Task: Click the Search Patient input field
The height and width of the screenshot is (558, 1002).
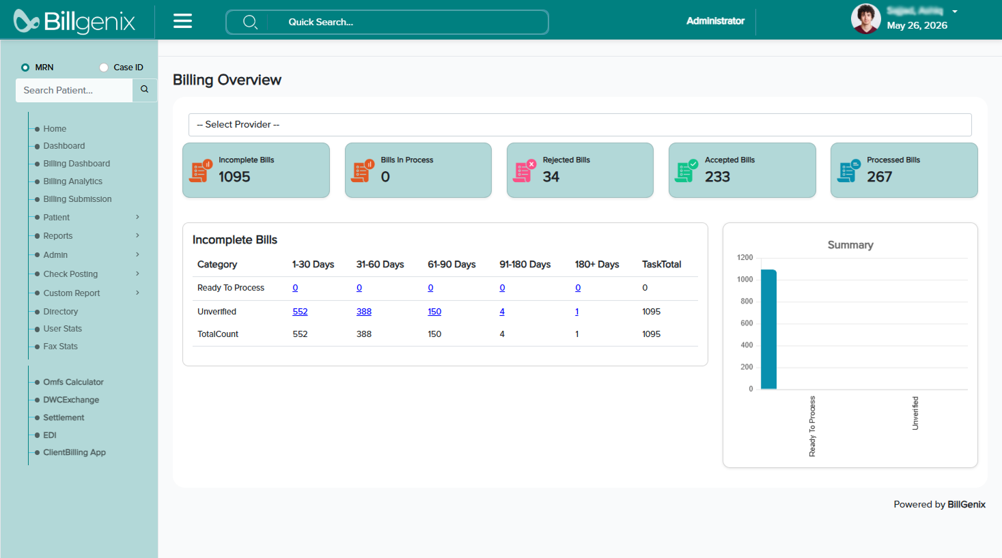Action: tap(74, 90)
